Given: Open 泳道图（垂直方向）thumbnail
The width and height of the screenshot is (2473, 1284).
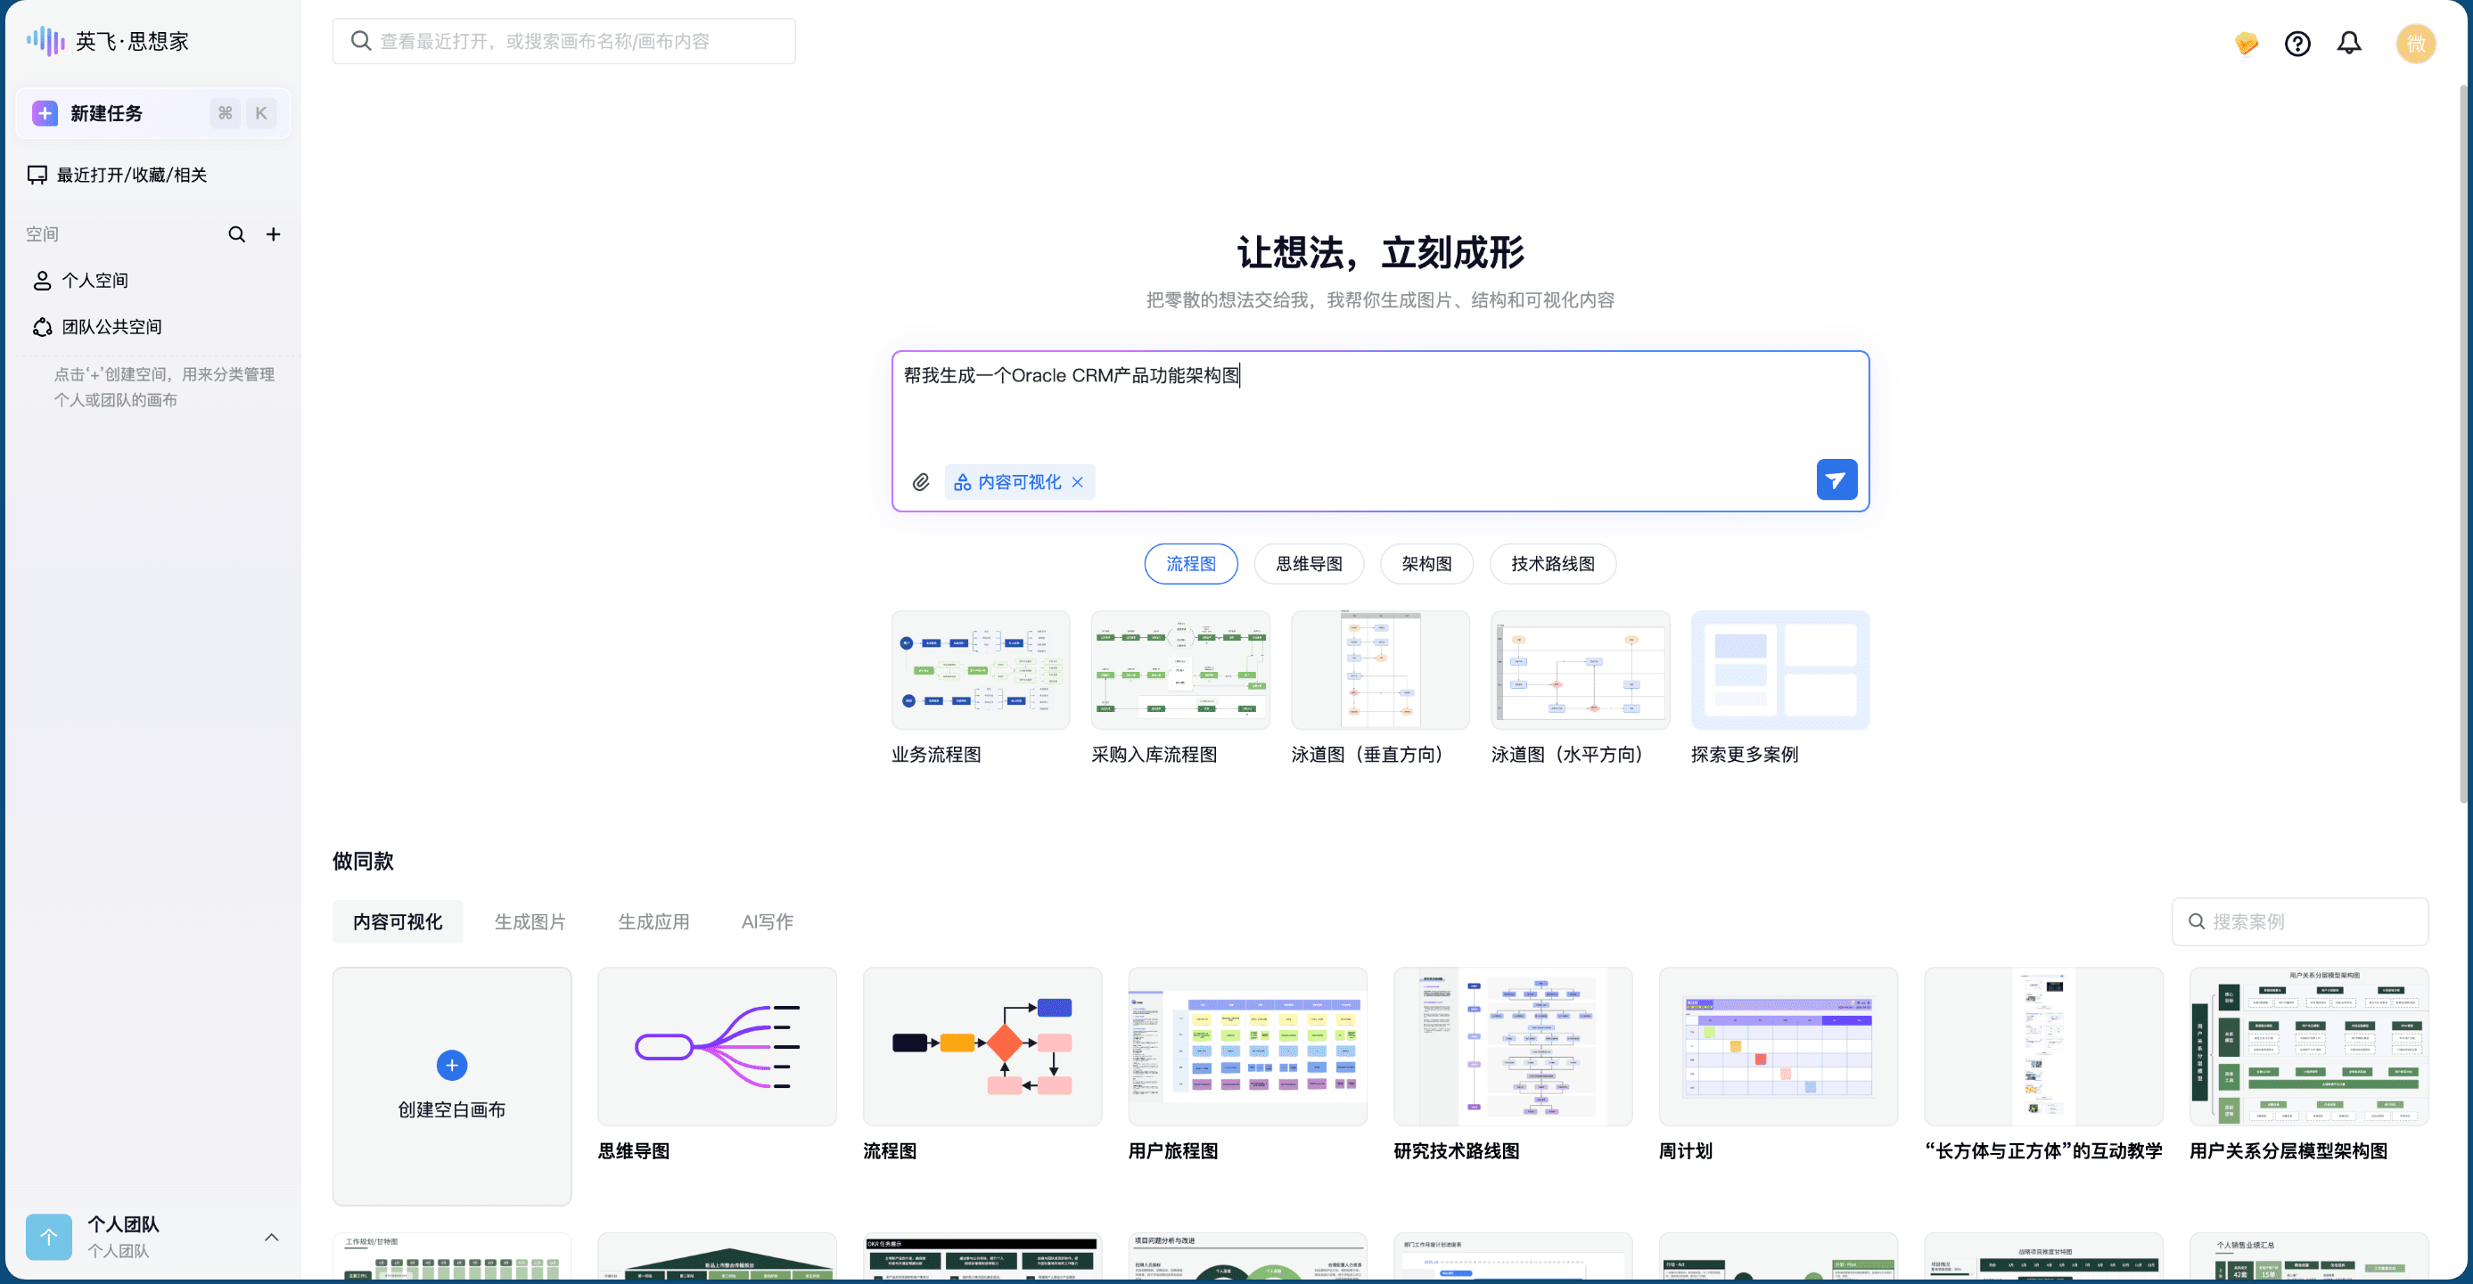Looking at the screenshot, I should coord(1379,670).
